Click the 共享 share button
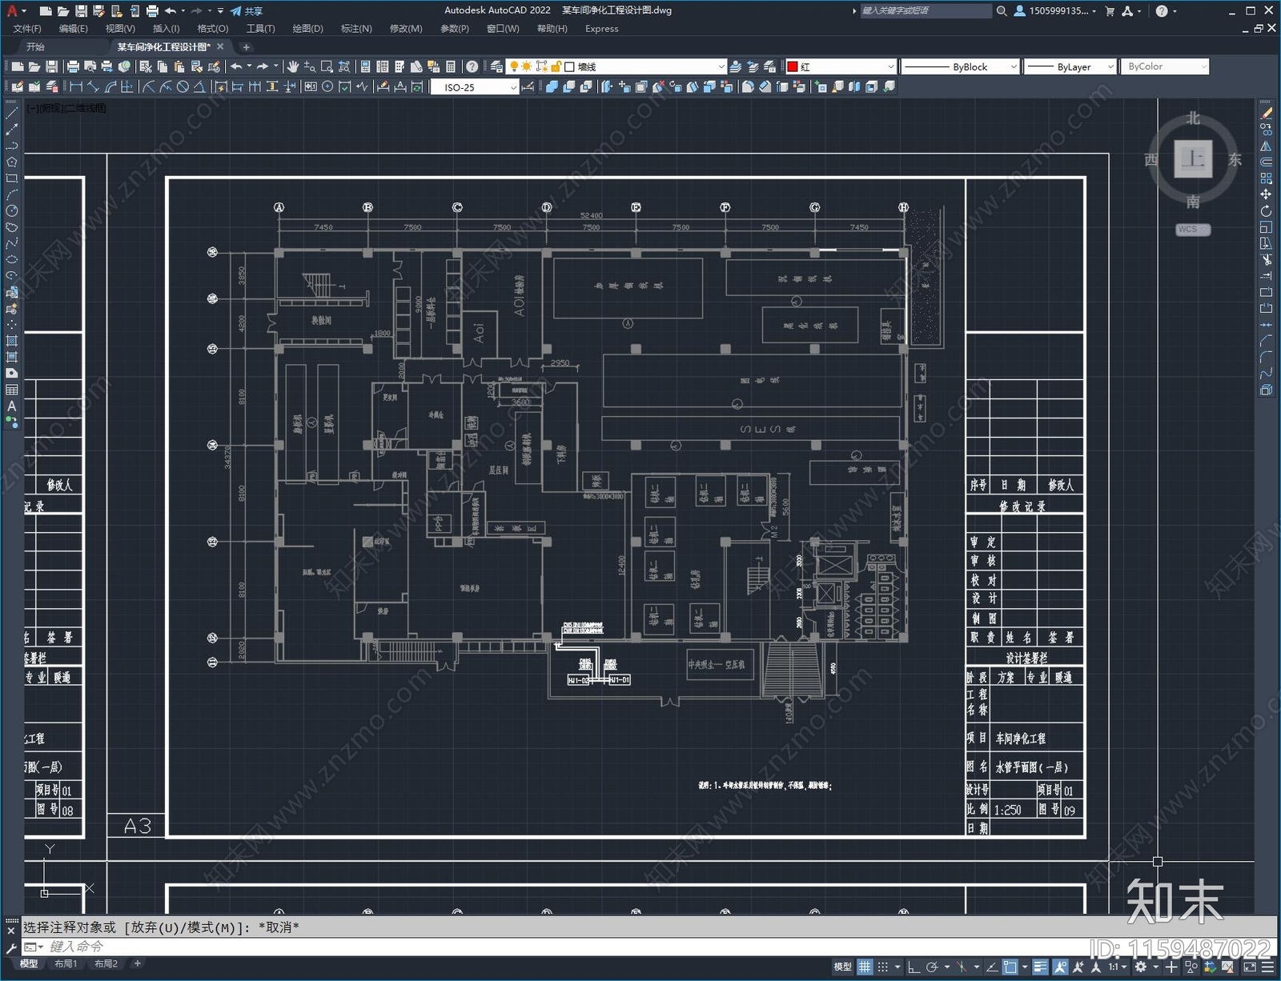The height and width of the screenshot is (981, 1281). click(x=247, y=11)
